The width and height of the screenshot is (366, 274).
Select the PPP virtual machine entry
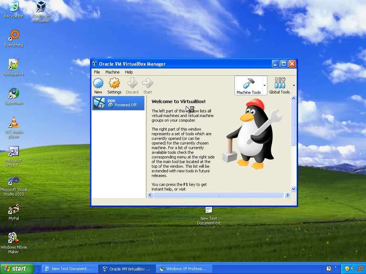(119, 103)
